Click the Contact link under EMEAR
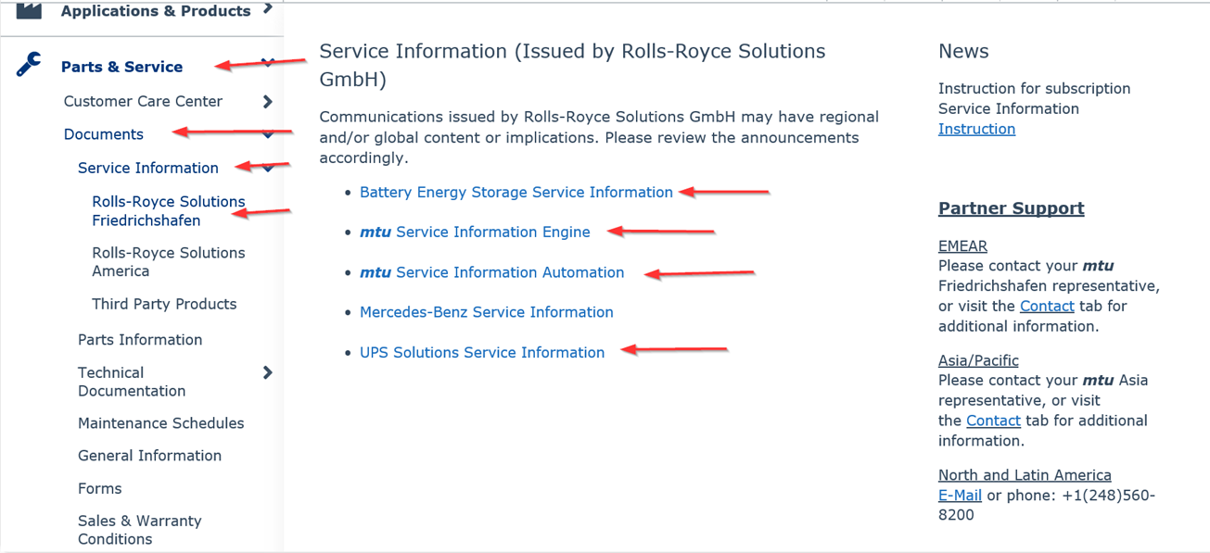The image size is (1210, 553). tap(1047, 306)
